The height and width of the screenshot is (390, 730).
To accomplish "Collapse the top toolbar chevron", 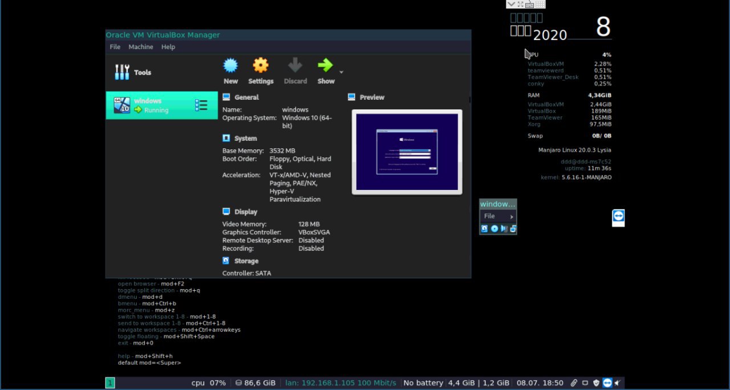I will (511, 4).
